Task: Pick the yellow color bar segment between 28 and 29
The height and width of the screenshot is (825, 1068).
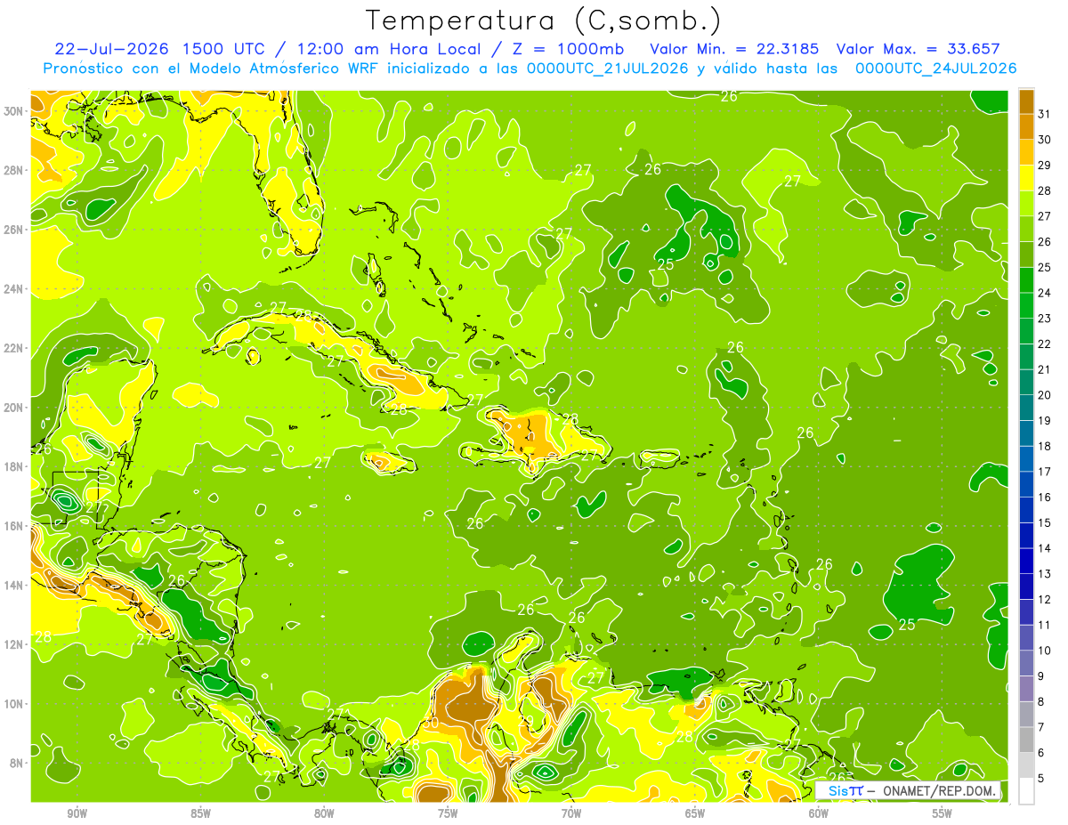Action: (1026, 178)
